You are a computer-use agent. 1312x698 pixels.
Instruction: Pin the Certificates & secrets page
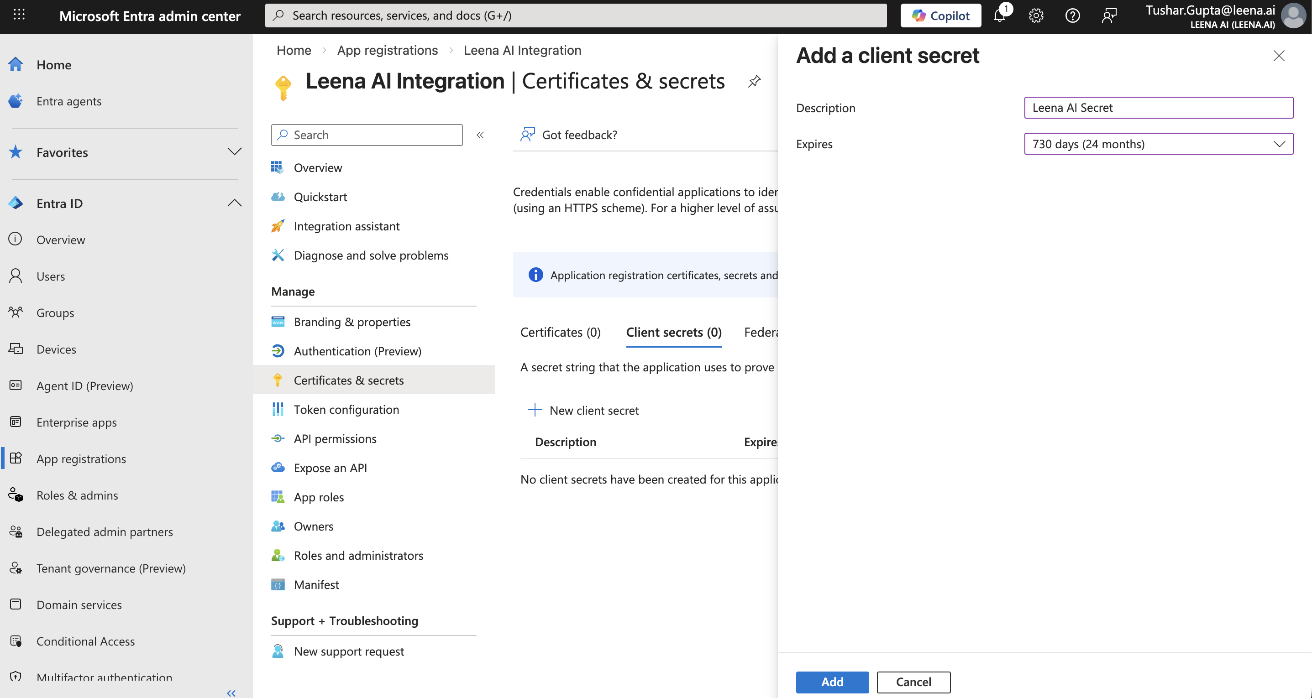click(754, 81)
